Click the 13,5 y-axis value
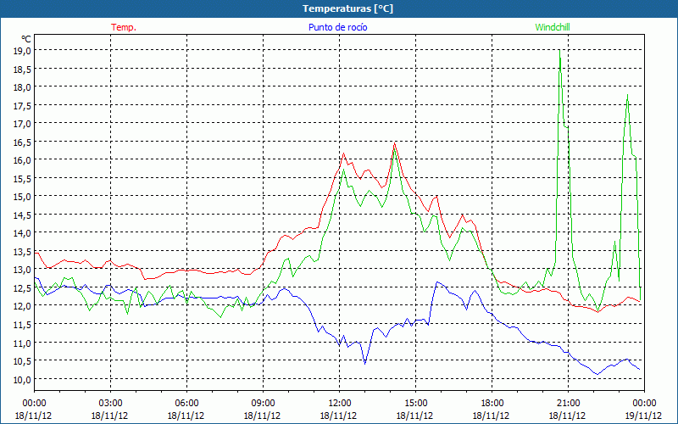This screenshot has width=678, height=424. click(23, 251)
